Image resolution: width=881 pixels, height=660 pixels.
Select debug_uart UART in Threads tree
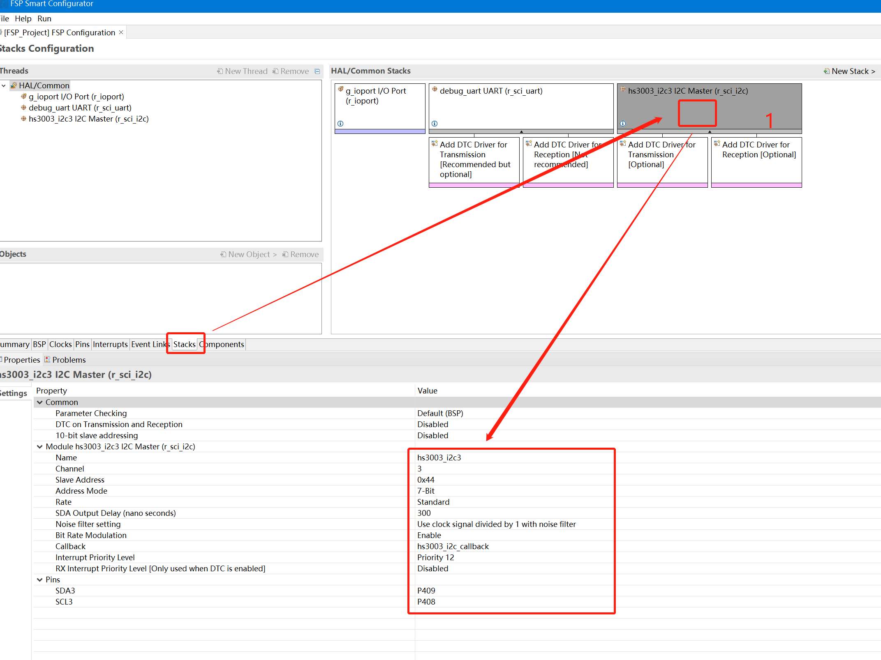click(x=80, y=108)
